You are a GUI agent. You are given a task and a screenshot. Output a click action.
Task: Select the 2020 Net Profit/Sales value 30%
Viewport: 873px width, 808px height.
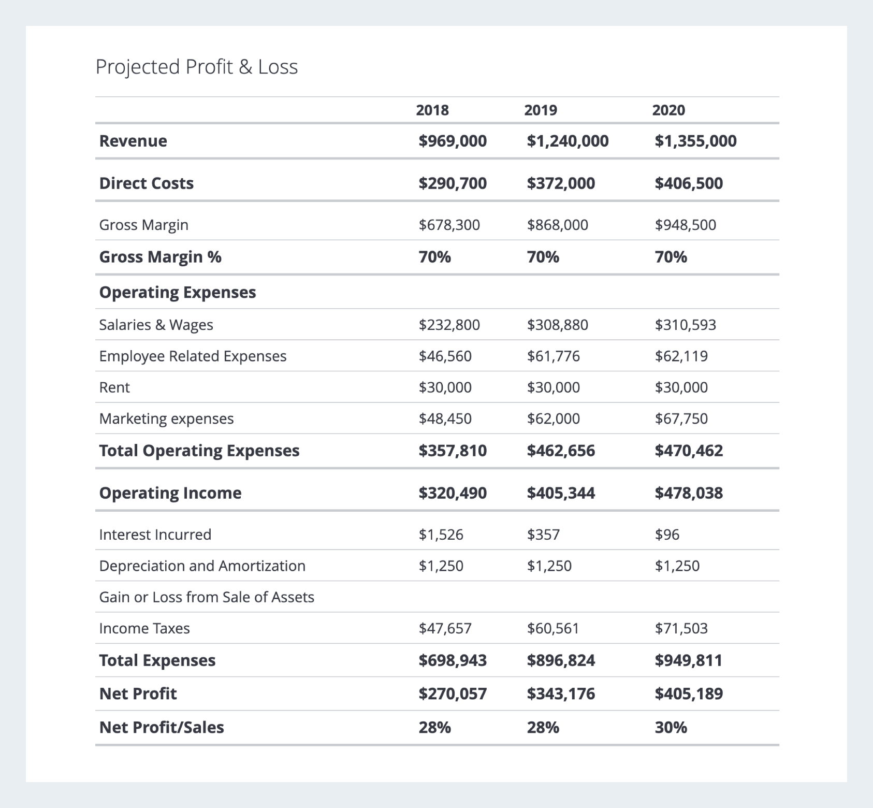(671, 728)
